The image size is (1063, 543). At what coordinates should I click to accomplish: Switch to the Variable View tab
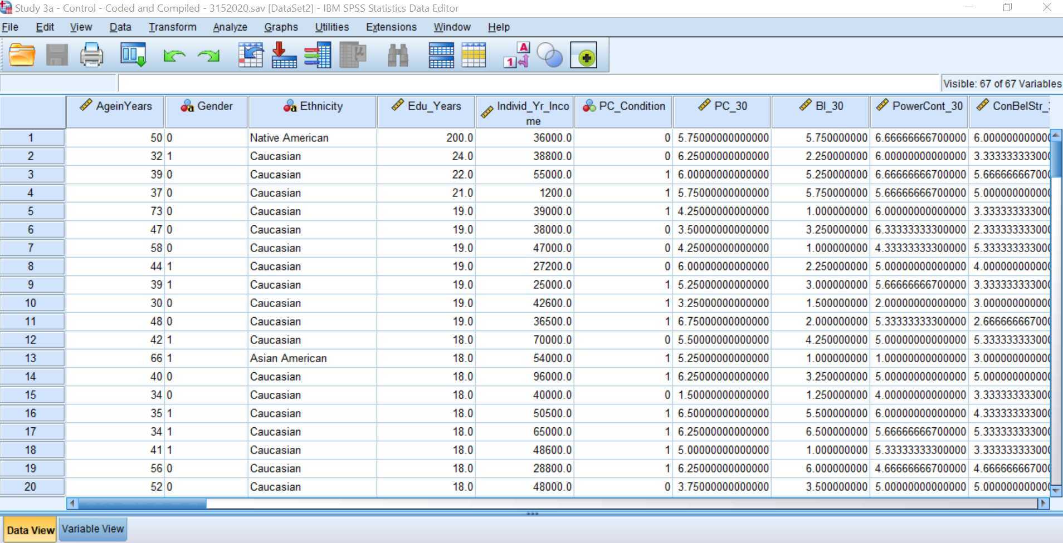(x=92, y=529)
